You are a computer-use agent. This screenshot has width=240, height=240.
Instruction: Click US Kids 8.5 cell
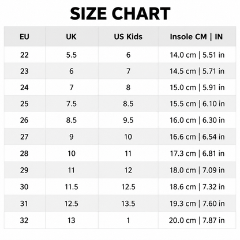pyautogui.click(x=128, y=104)
